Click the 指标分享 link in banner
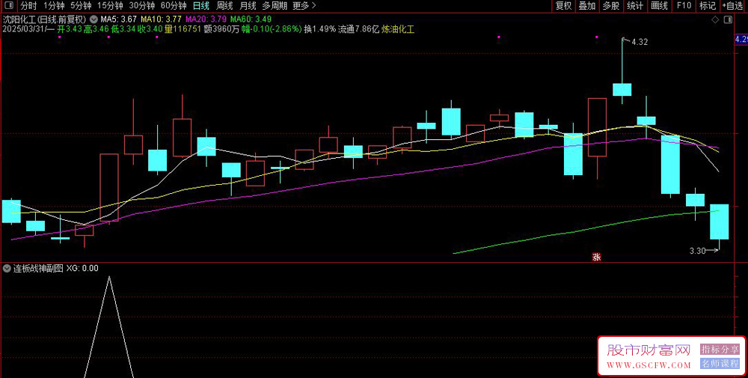This screenshot has height=378, width=748. click(720, 350)
